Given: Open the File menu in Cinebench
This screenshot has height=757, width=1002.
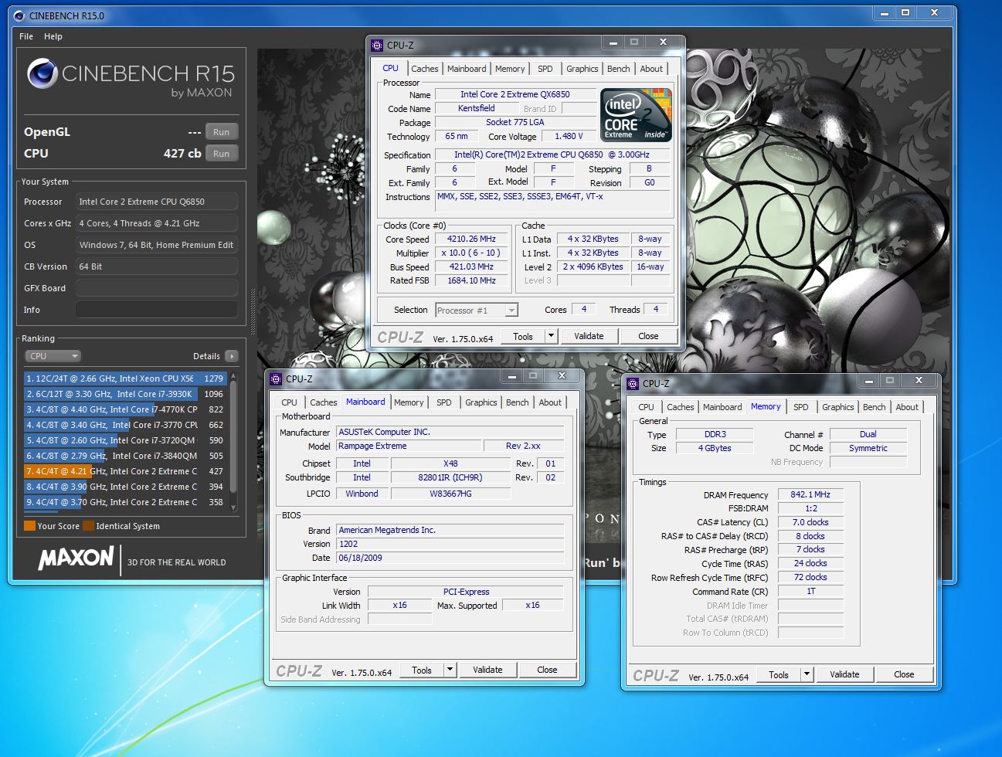Looking at the screenshot, I should tap(26, 36).
